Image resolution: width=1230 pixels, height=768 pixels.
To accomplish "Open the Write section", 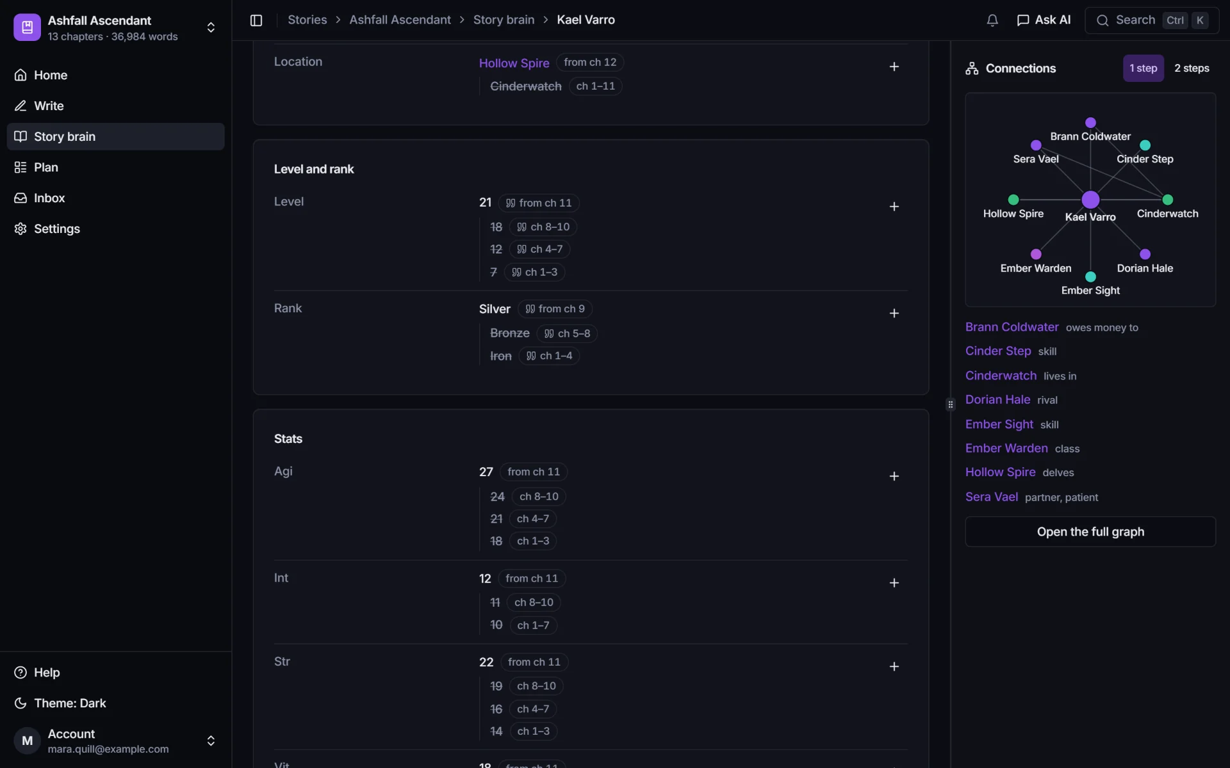I will tap(115, 106).
